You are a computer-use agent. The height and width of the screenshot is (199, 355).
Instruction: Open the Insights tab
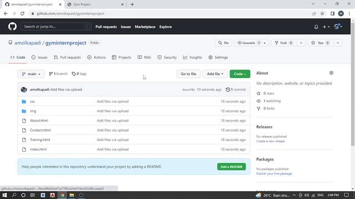[x=192, y=57]
